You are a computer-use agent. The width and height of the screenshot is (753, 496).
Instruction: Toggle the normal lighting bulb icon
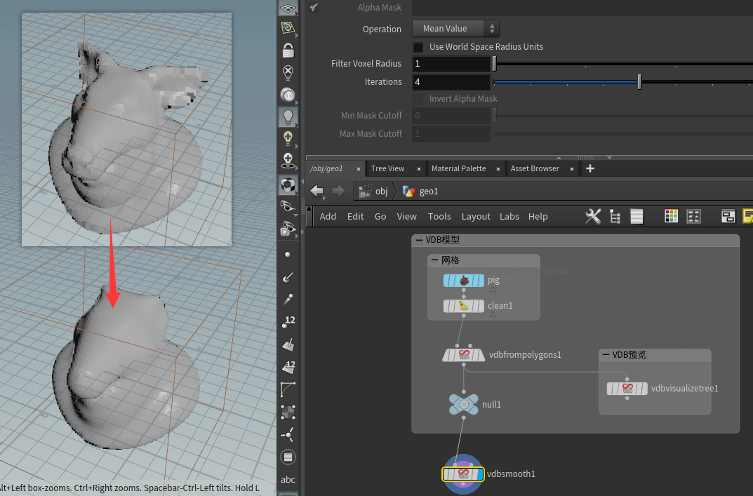click(288, 116)
